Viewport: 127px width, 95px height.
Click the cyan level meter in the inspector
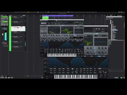tap(6, 36)
